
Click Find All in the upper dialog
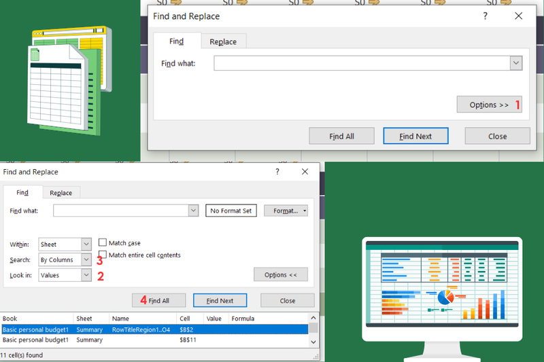(x=341, y=136)
